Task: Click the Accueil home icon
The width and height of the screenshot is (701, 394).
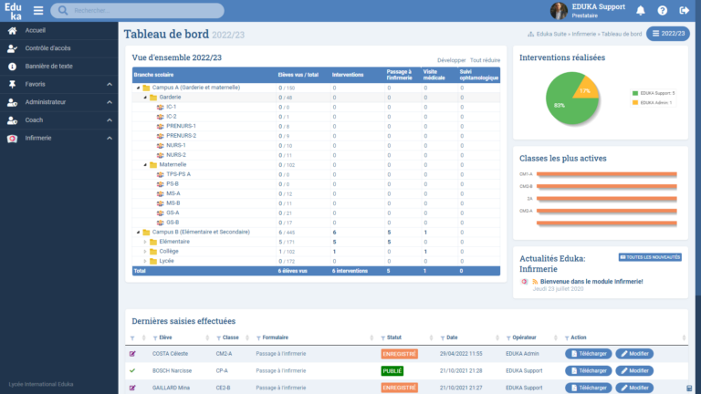Action: [12, 30]
